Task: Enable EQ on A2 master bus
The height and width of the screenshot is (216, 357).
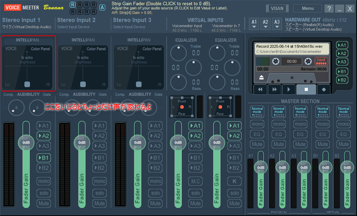Action: point(279,134)
